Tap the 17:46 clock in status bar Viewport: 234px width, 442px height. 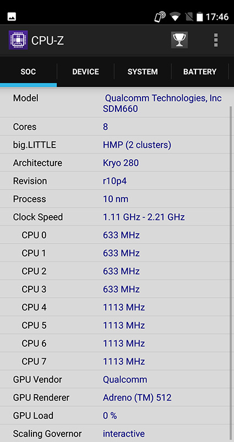(217, 17)
